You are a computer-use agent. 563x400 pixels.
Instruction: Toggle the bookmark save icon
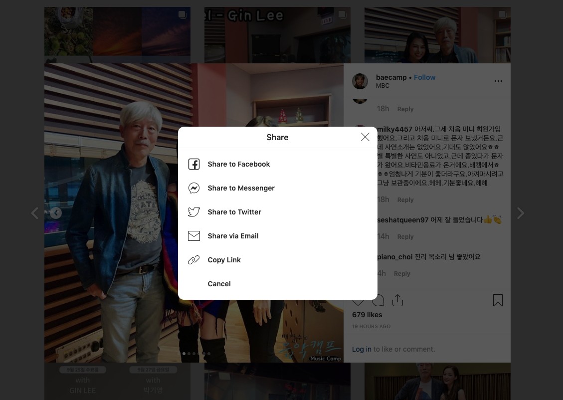(498, 300)
